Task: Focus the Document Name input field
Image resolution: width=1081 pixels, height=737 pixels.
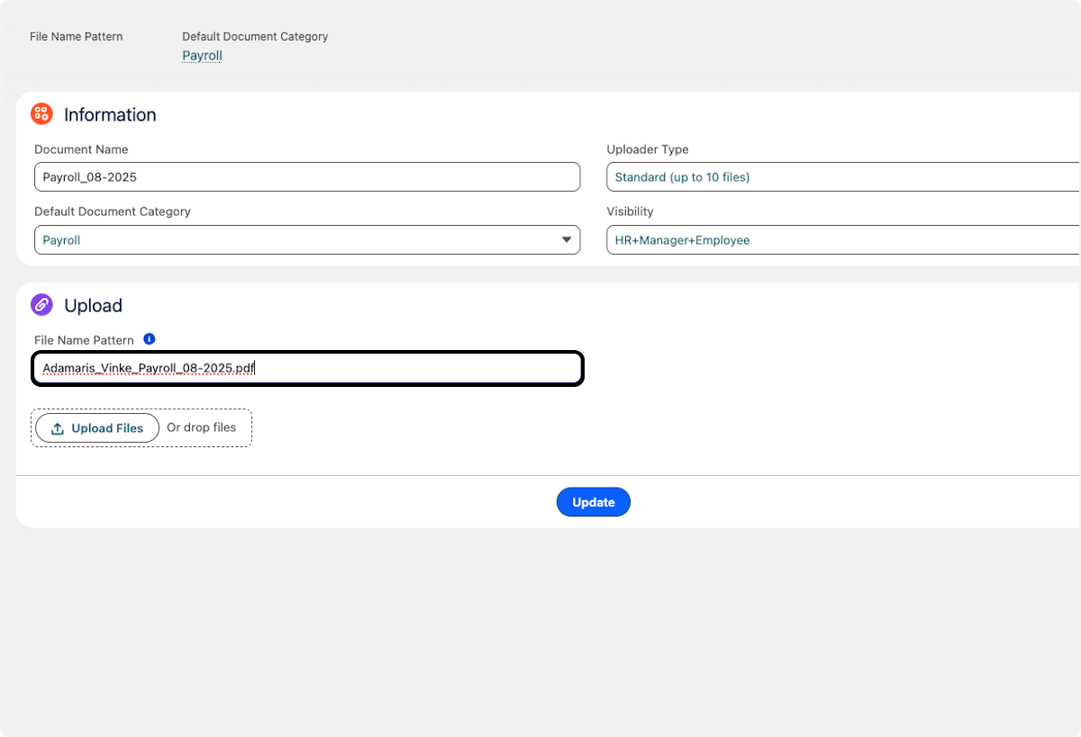Action: [306, 176]
